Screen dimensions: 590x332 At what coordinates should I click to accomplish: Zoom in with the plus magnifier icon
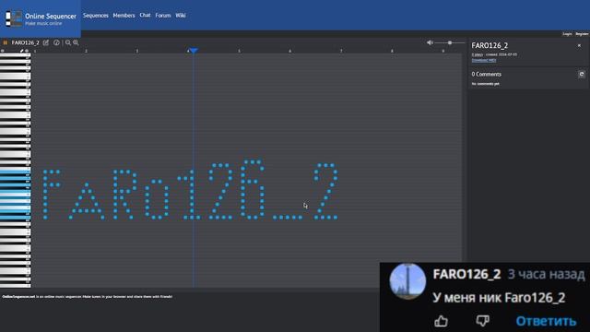76,42
